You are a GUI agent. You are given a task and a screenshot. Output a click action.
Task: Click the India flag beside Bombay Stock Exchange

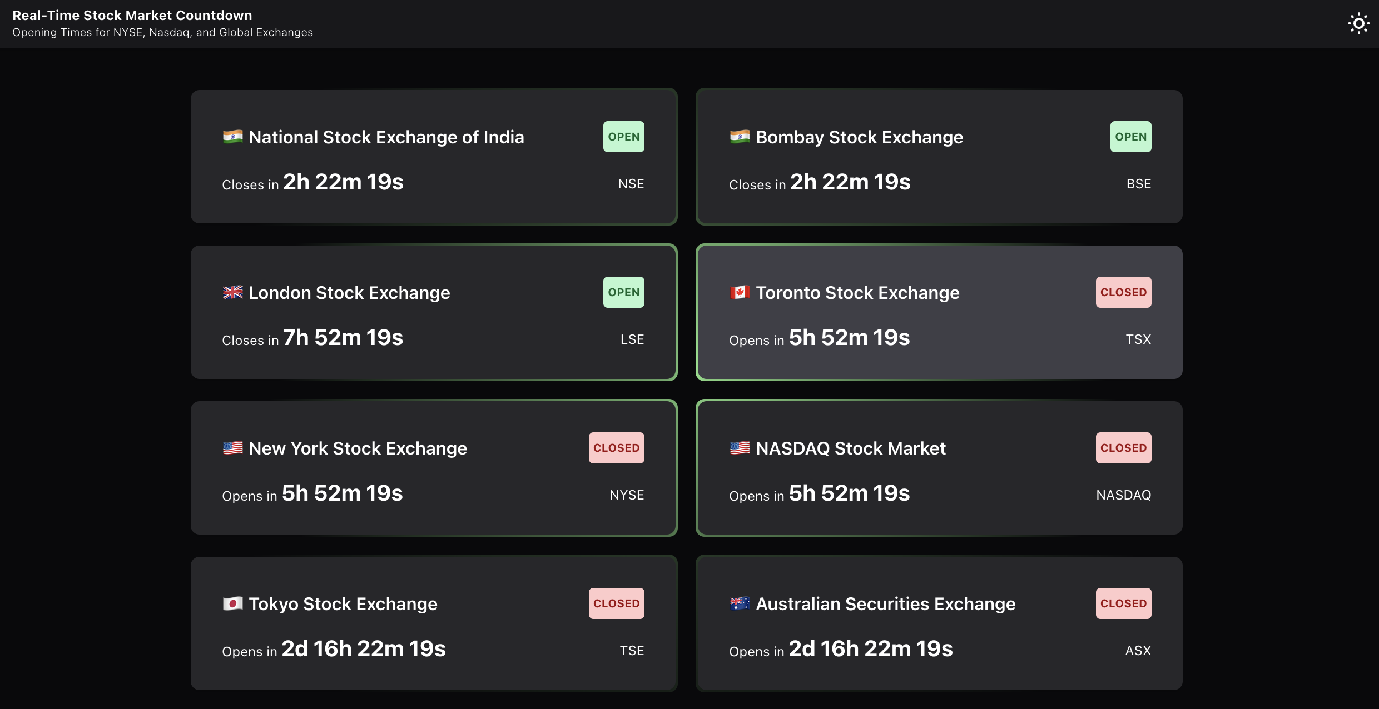click(740, 137)
